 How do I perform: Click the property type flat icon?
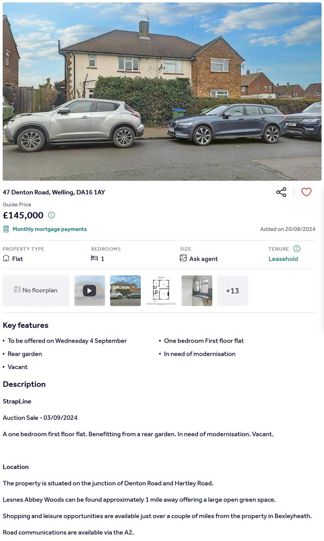click(x=6, y=258)
